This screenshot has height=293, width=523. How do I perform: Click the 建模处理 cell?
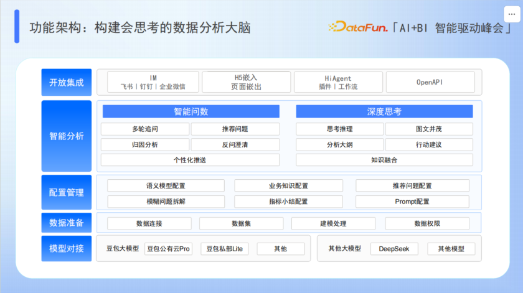tap(334, 223)
